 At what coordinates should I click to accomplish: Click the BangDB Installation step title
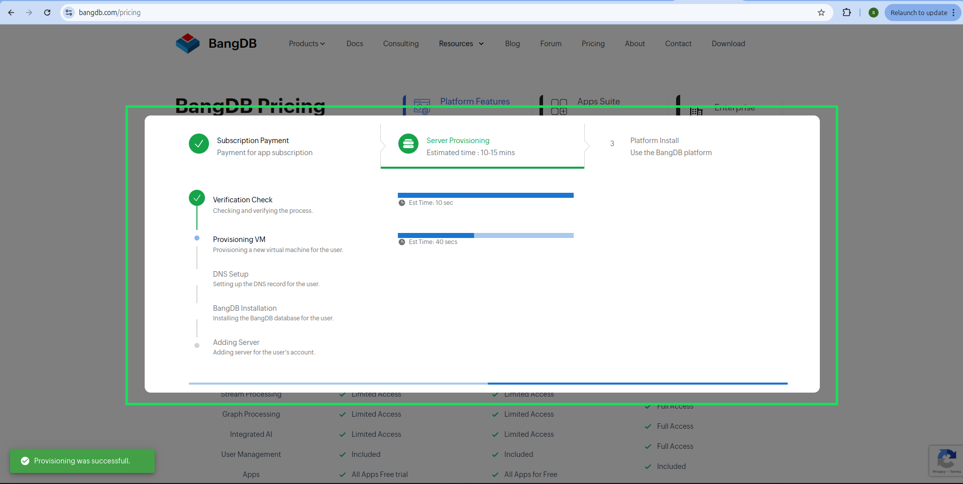tap(245, 308)
